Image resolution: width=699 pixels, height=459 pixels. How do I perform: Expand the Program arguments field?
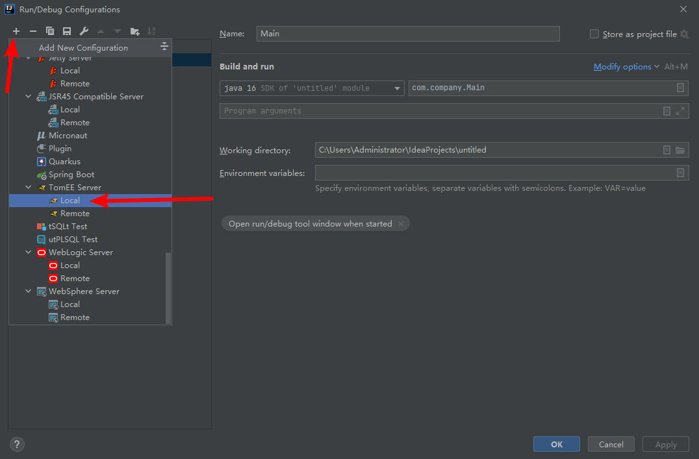point(680,111)
